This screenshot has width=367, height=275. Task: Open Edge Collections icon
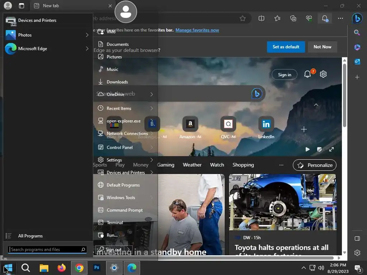coord(293,18)
